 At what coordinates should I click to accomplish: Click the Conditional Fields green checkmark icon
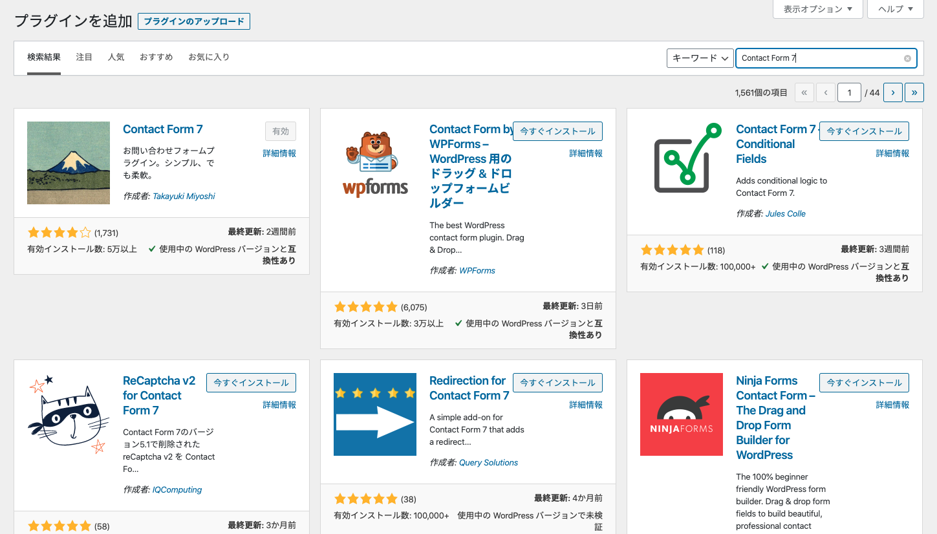click(x=687, y=155)
